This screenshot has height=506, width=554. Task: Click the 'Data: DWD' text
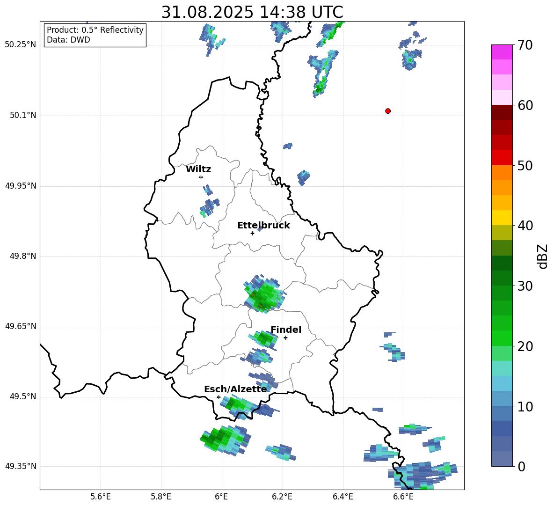coord(68,40)
